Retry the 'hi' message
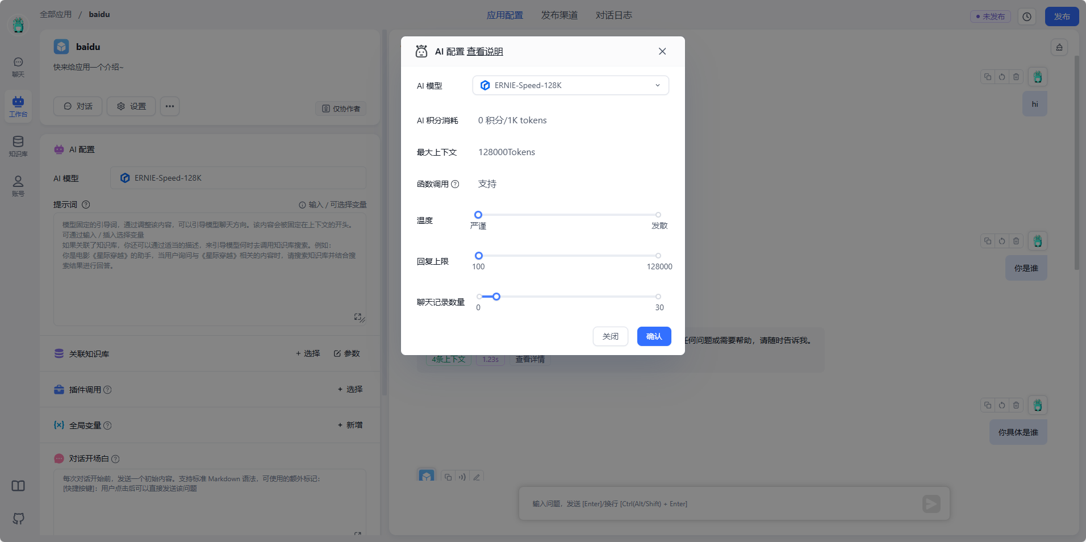The height and width of the screenshot is (542, 1086). (x=1002, y=77)
